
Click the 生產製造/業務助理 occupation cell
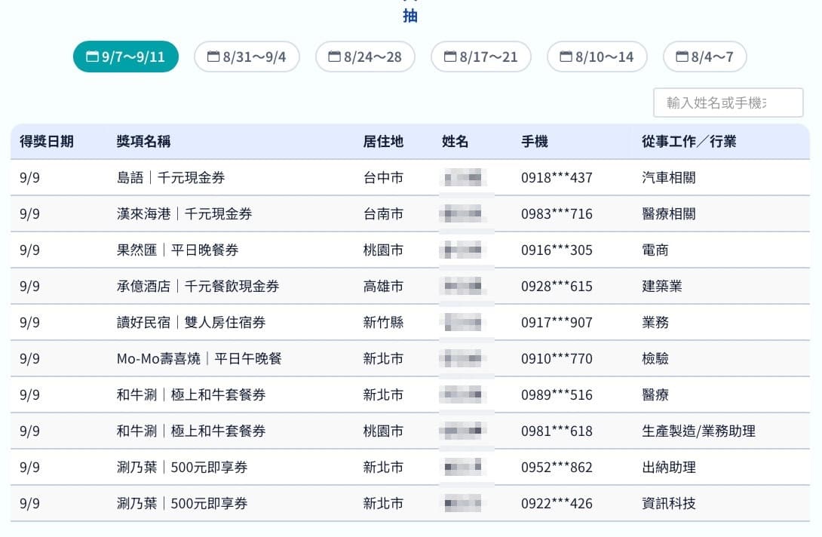click(699, 431)
